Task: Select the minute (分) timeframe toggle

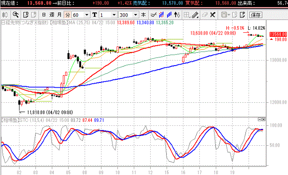Action: click(68, 15)
